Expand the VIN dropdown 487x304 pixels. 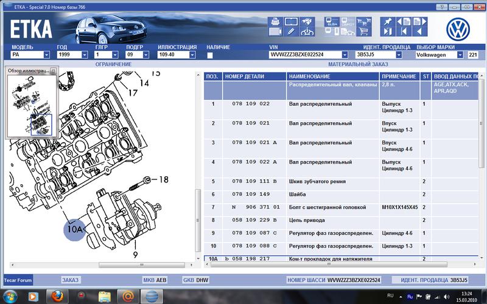(x=345, y=55)
